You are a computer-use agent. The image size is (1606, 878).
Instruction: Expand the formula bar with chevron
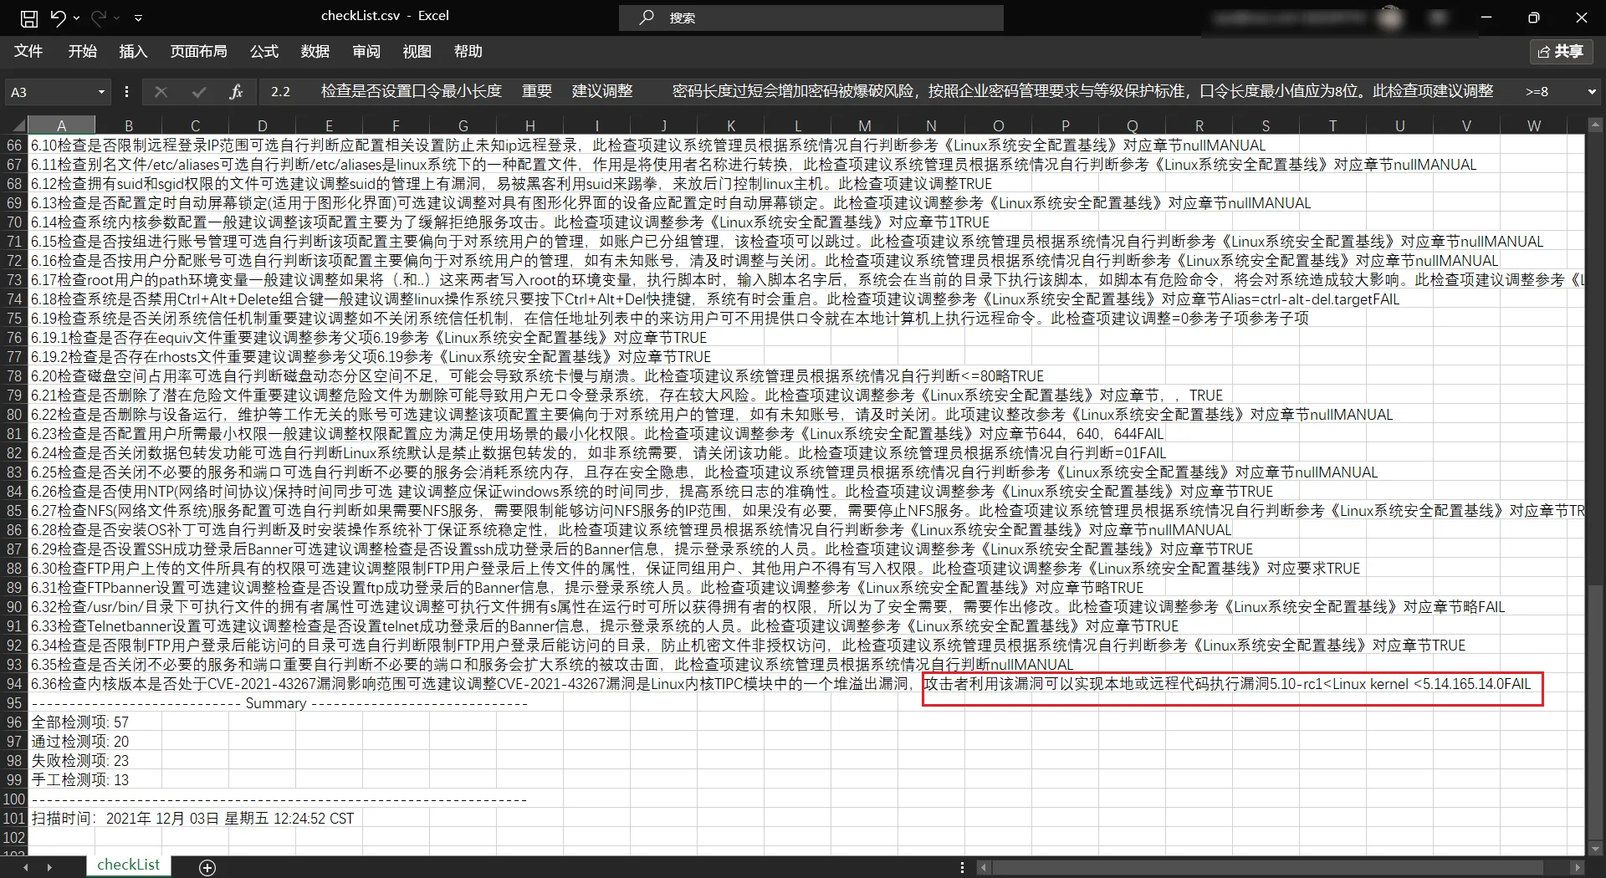1591,92
